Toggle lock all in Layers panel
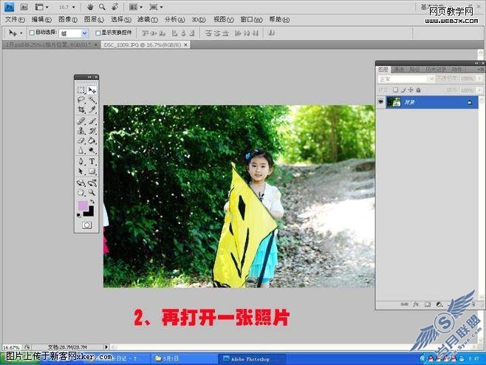 click(419, 90)
